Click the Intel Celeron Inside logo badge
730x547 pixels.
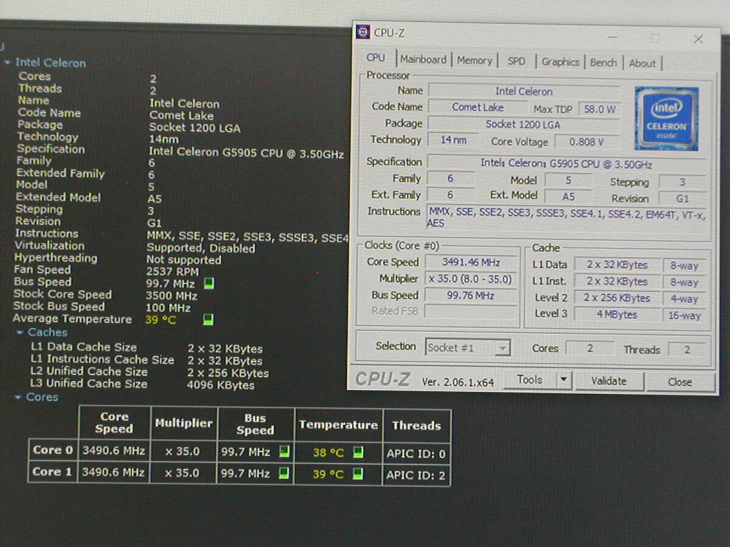click(666, 119)
